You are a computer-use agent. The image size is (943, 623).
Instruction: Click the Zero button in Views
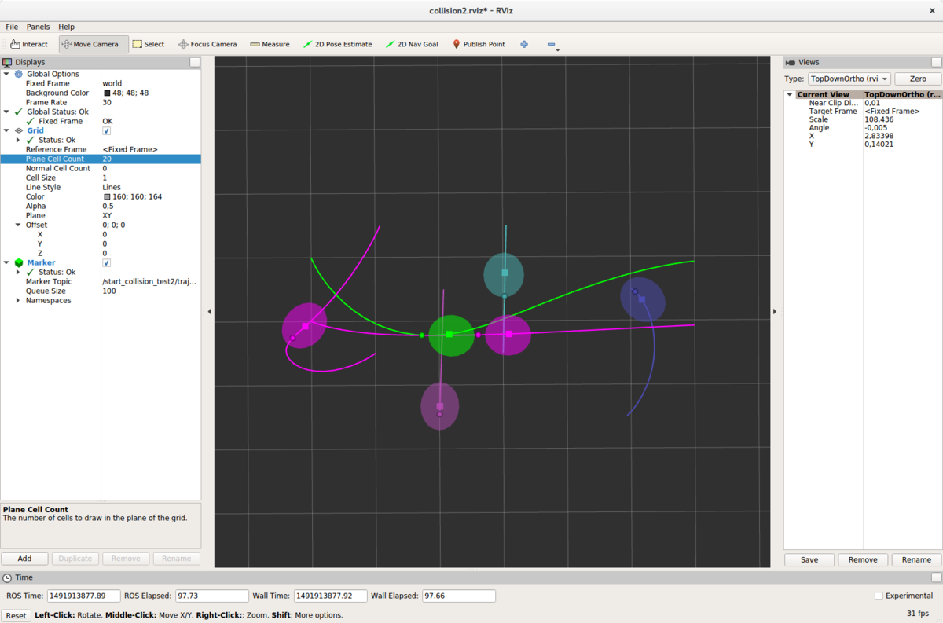tap(917, 79)
